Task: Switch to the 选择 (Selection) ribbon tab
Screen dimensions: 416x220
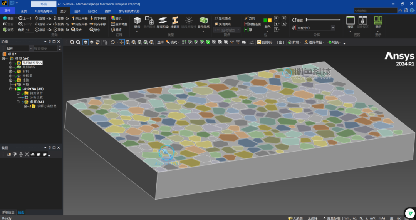Action: [77, 11]
